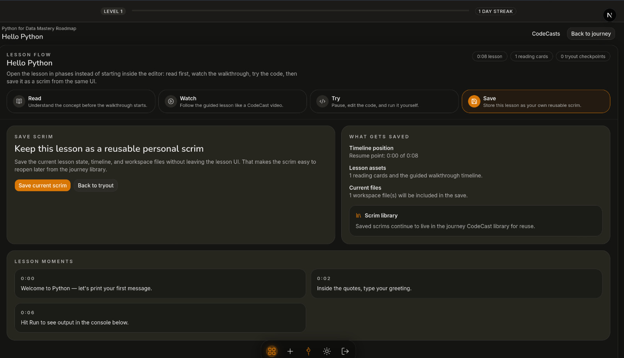The image size is (624, 358).
Task: Click the Back to tryout button
Action: pyautogui.click(x=96, y=185)
